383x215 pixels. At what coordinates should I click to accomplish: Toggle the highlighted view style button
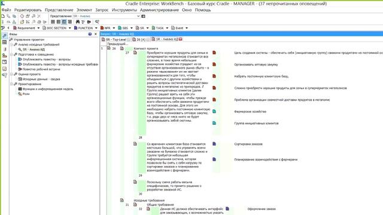coord(64,22)
